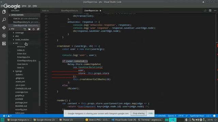Open index.ts in explorer

coord(21,50)
